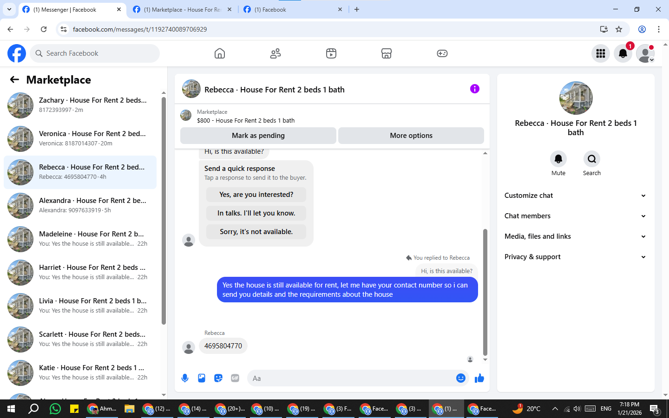Viewport: 669px width, 418px height.
Task: Expand Media, files and links section
Action: tap(576, 236)
